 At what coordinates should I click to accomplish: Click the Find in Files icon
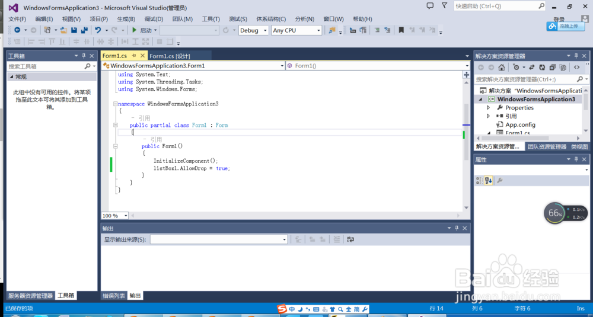pos(332,30)
